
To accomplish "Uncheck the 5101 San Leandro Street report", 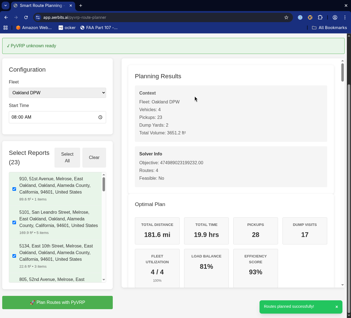I will pos(14,222).
